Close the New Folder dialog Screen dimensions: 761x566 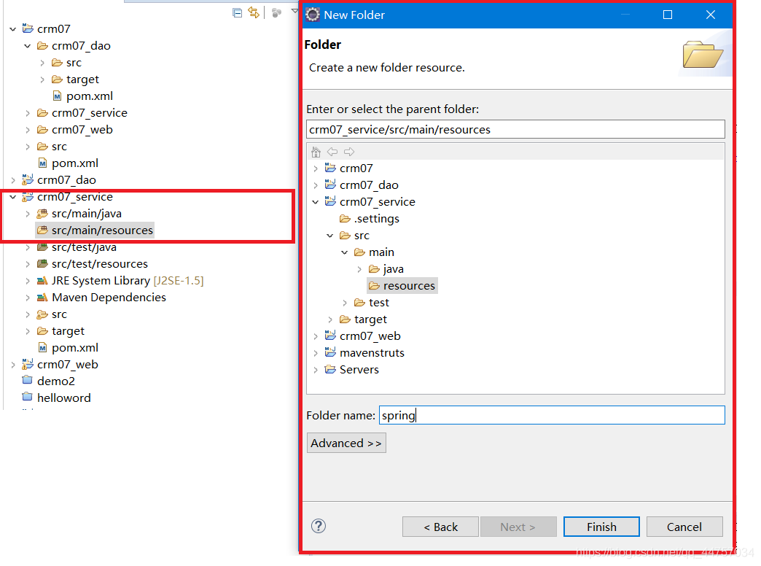point(711,15)
